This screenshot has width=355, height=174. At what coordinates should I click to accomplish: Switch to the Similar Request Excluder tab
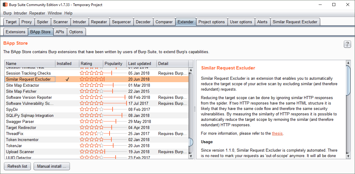[x=295, y=22]
